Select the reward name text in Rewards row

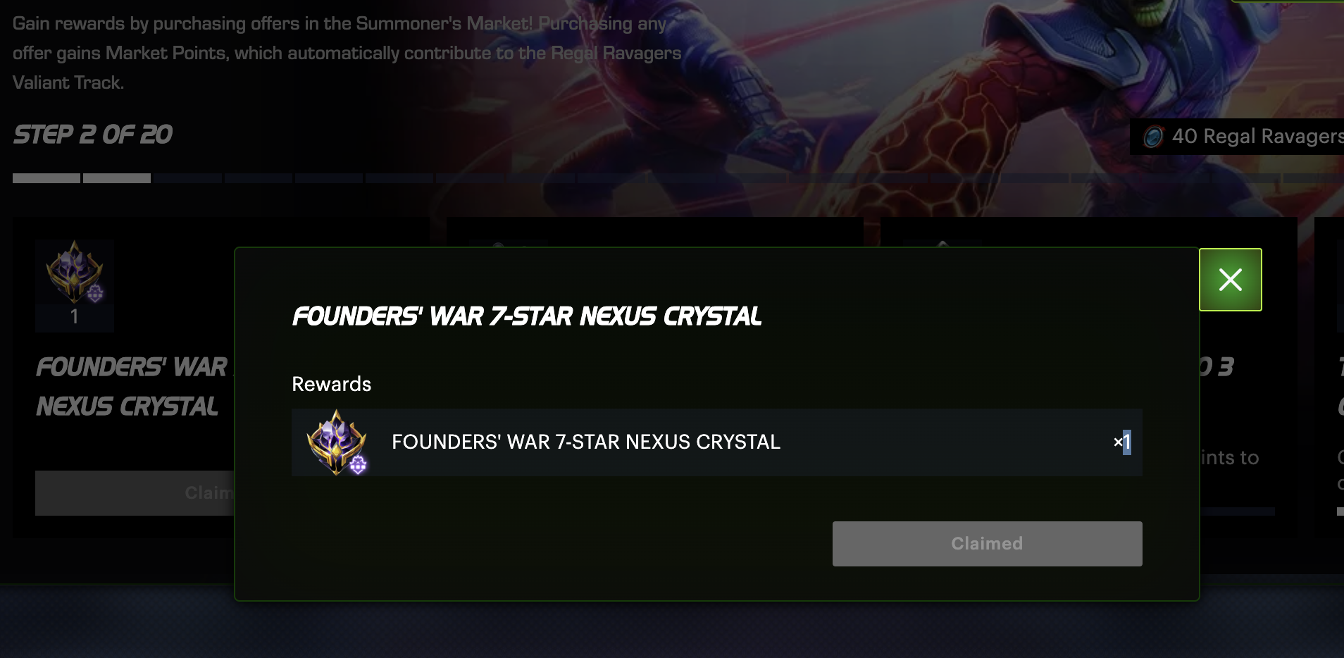[x=585, y=442]
